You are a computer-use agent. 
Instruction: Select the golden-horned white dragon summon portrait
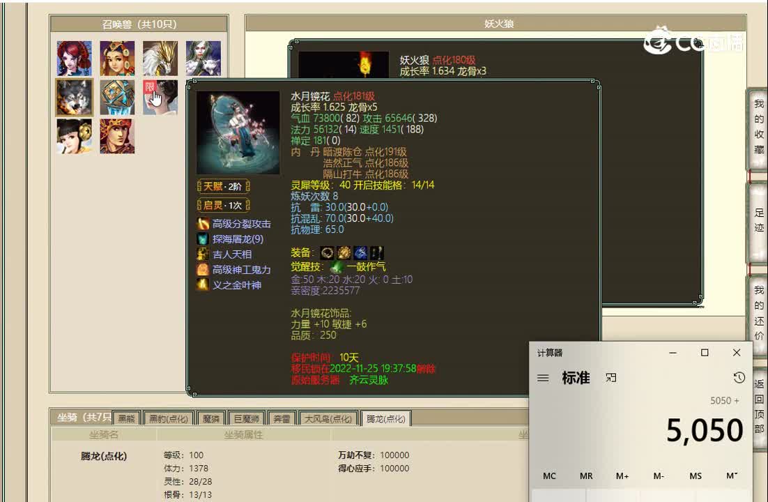click(x=160, y=59)
